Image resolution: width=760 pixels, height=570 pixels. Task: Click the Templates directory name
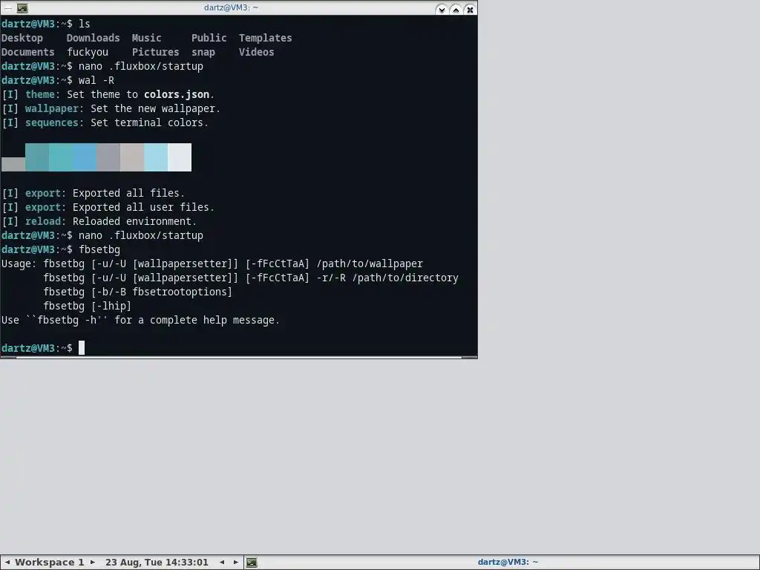tap(265, 38)
